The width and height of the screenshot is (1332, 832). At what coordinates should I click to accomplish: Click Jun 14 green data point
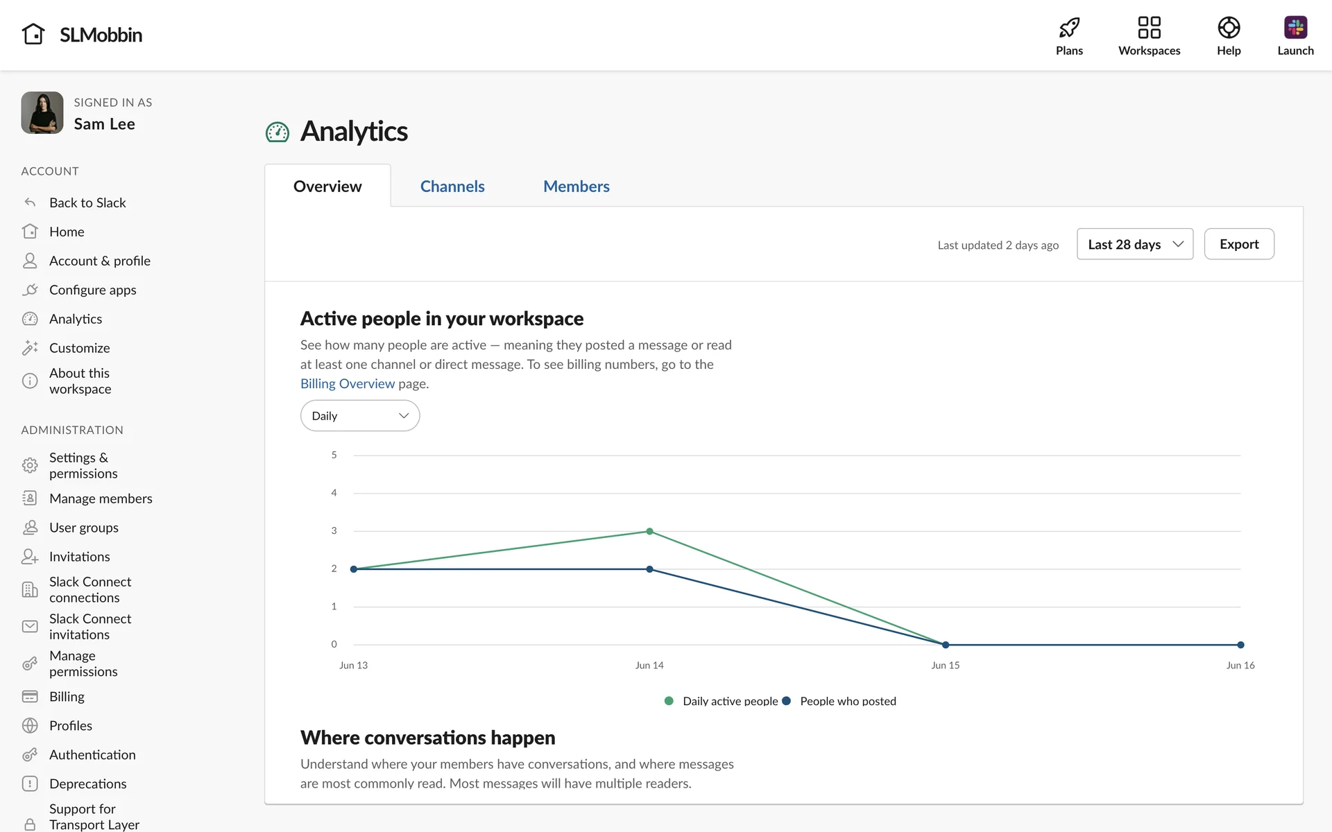click(x=649, y=531)
